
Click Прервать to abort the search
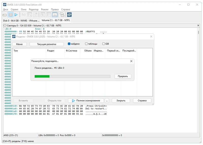coord(123,76)
